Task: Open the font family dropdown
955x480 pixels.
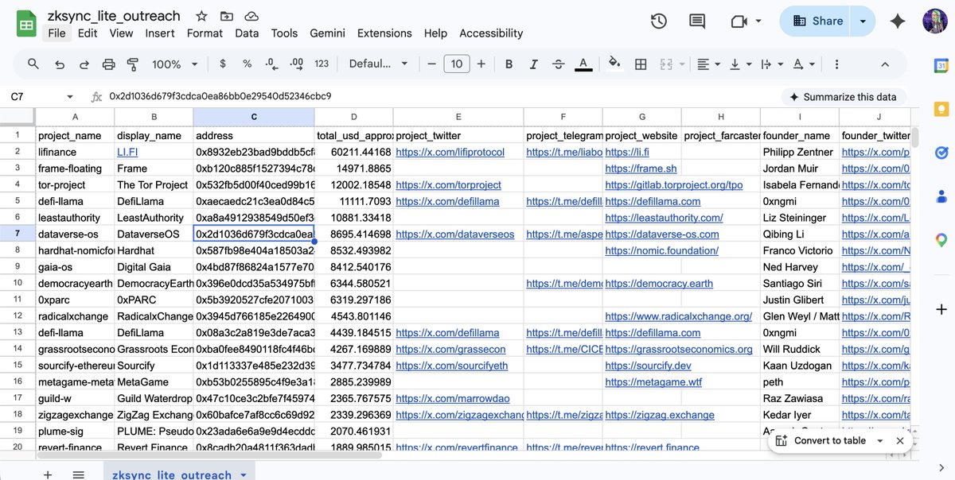Action: coord(379,64)
